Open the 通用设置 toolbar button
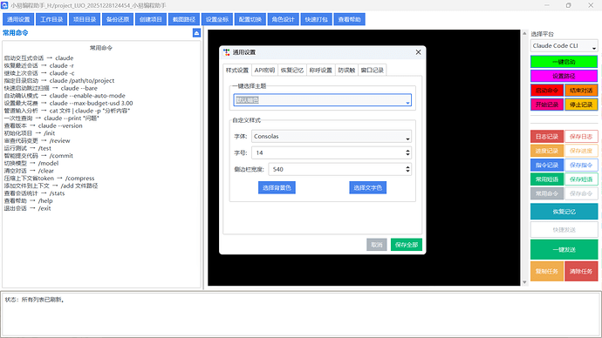The image size is (602, 338). click(x=18, y=19)
